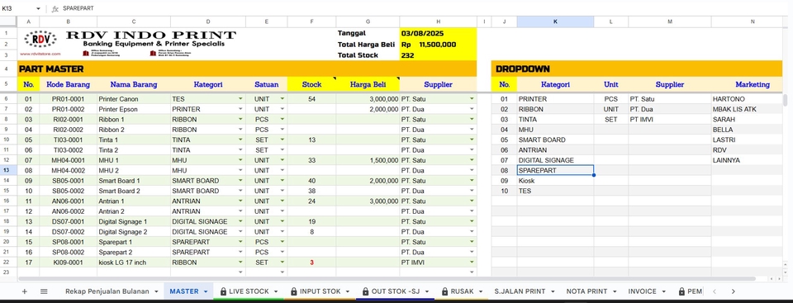Click lock icon on OUT STOK -SJ tab

(365, 291)
